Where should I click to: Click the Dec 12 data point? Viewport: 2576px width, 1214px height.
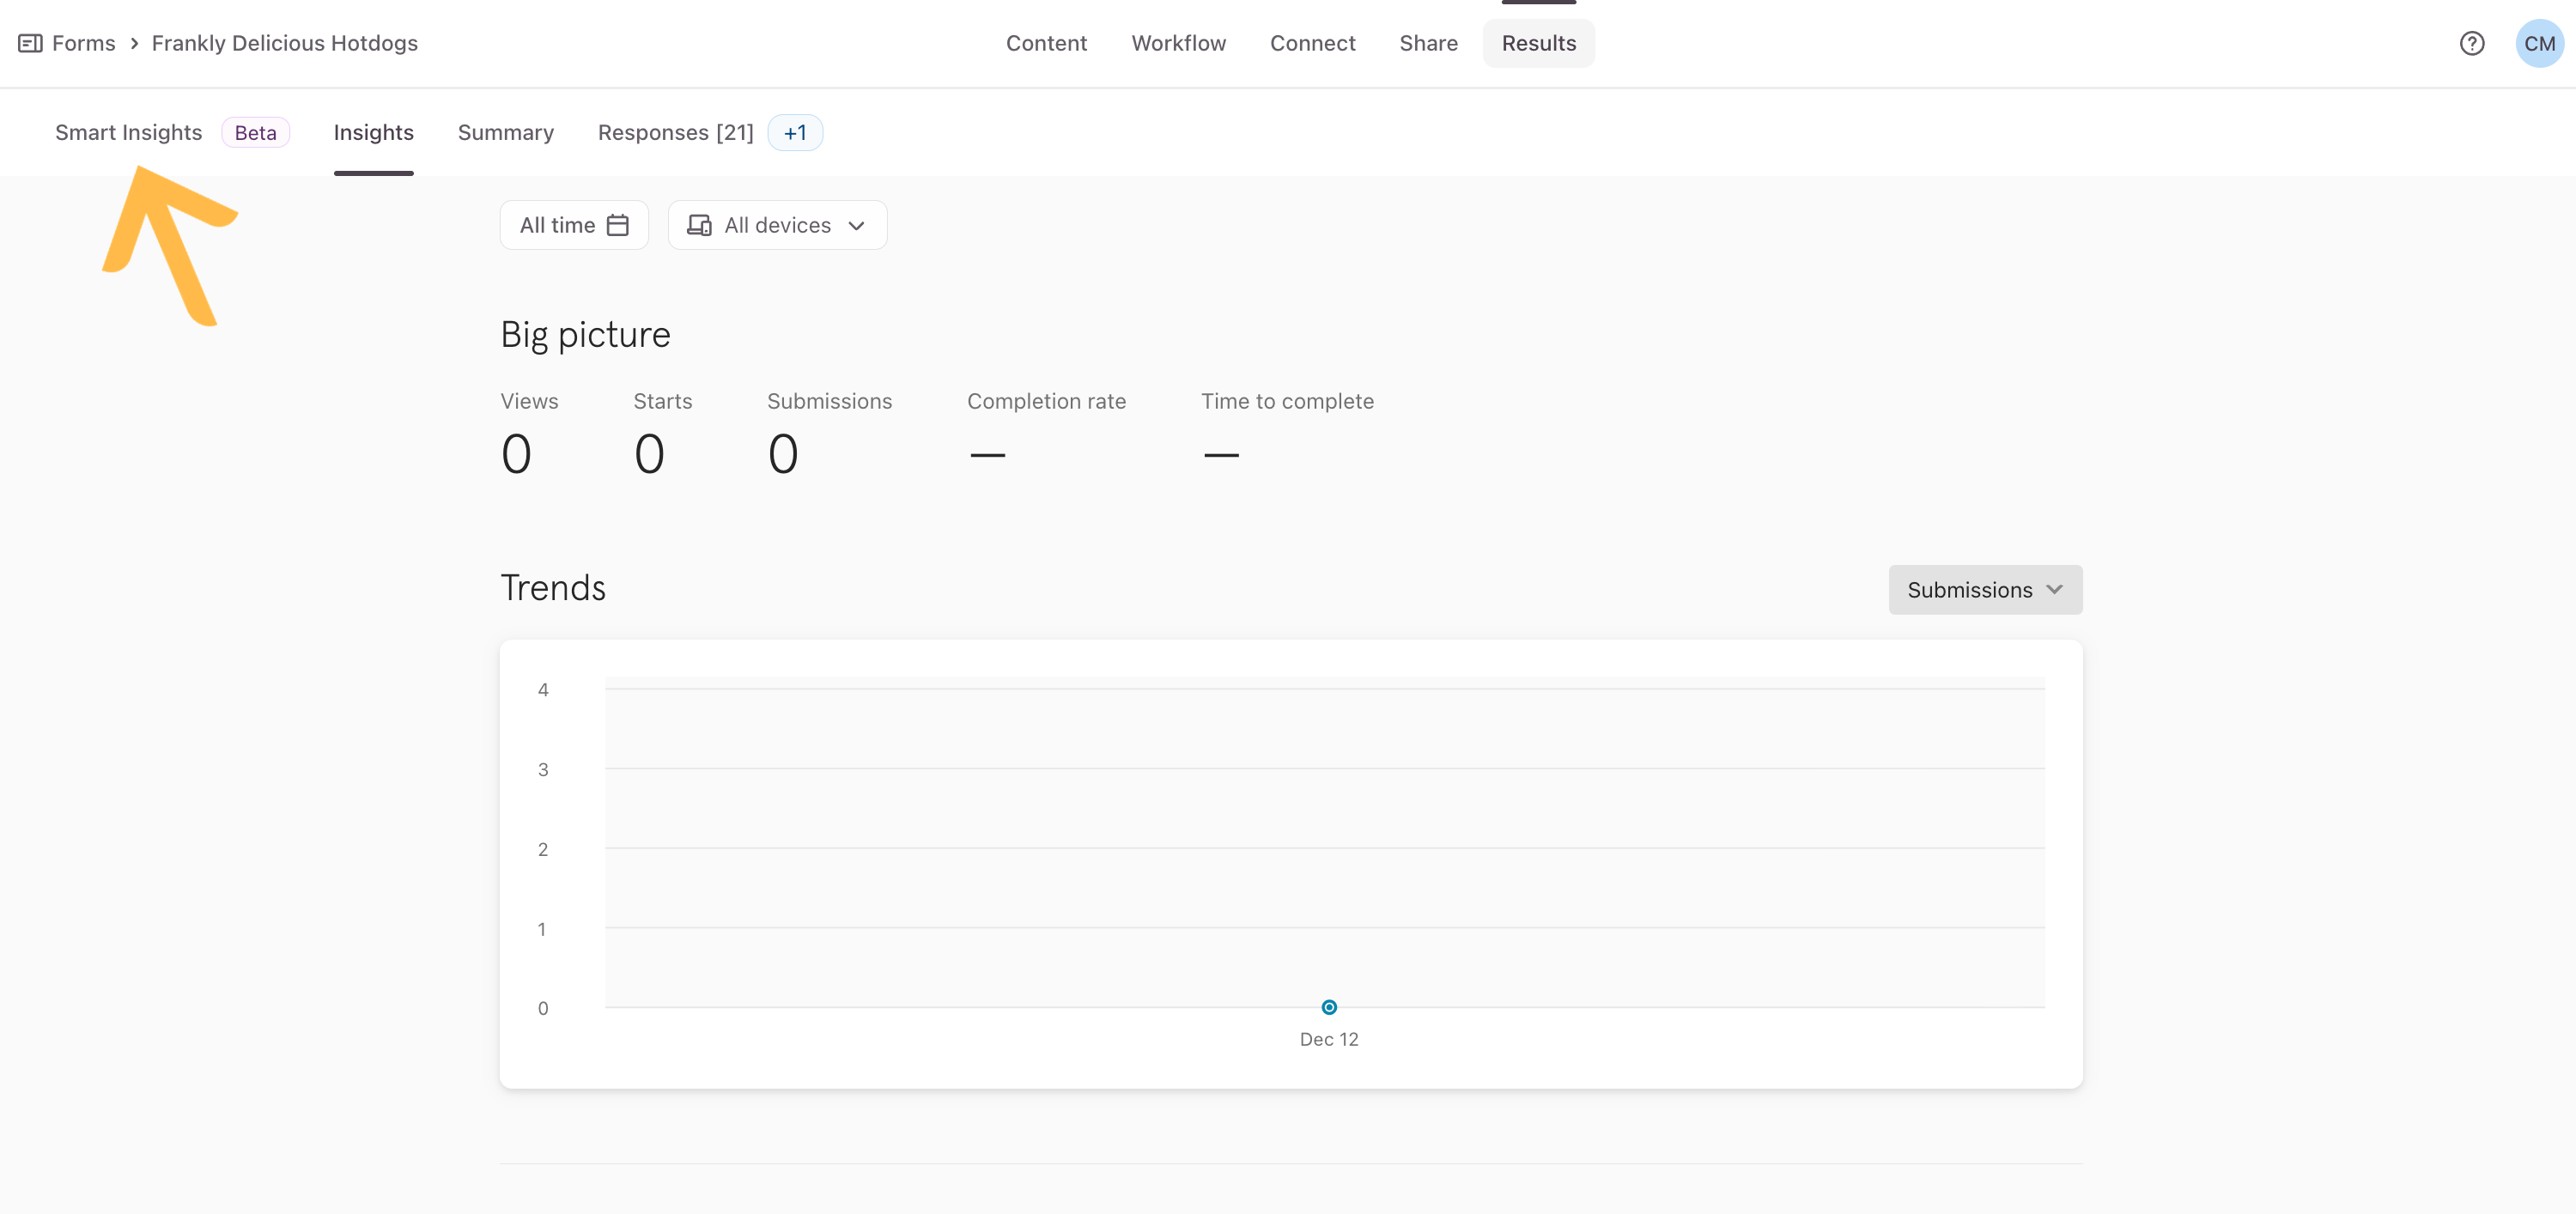(x=1329, y=1007)
